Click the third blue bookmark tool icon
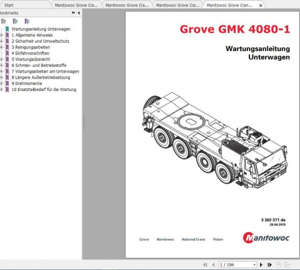This screenshot has width=300, height=270. (27, 21)
